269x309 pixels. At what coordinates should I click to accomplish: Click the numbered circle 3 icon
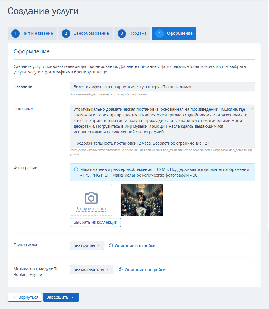122,34
